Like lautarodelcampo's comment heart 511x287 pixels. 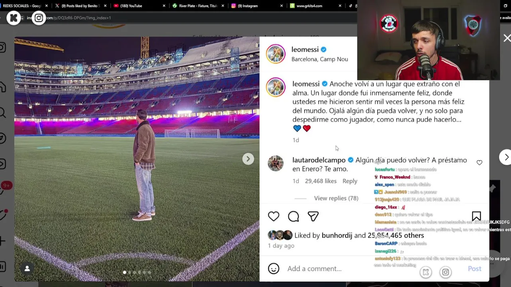tap(479, 163)
